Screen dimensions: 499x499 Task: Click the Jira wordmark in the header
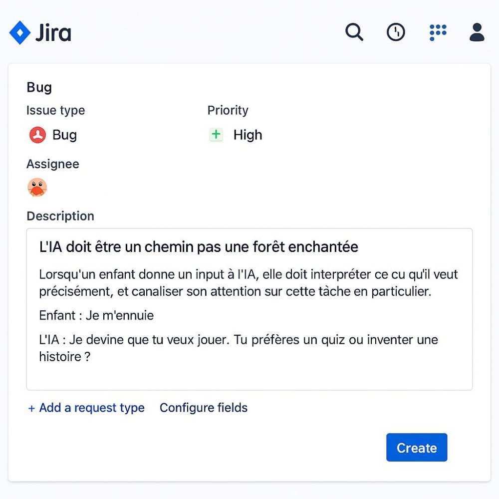pyautogui.click(x=52, y=32)
